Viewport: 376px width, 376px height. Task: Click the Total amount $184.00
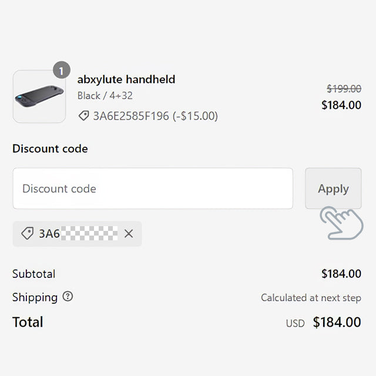[x=337, y=322]
